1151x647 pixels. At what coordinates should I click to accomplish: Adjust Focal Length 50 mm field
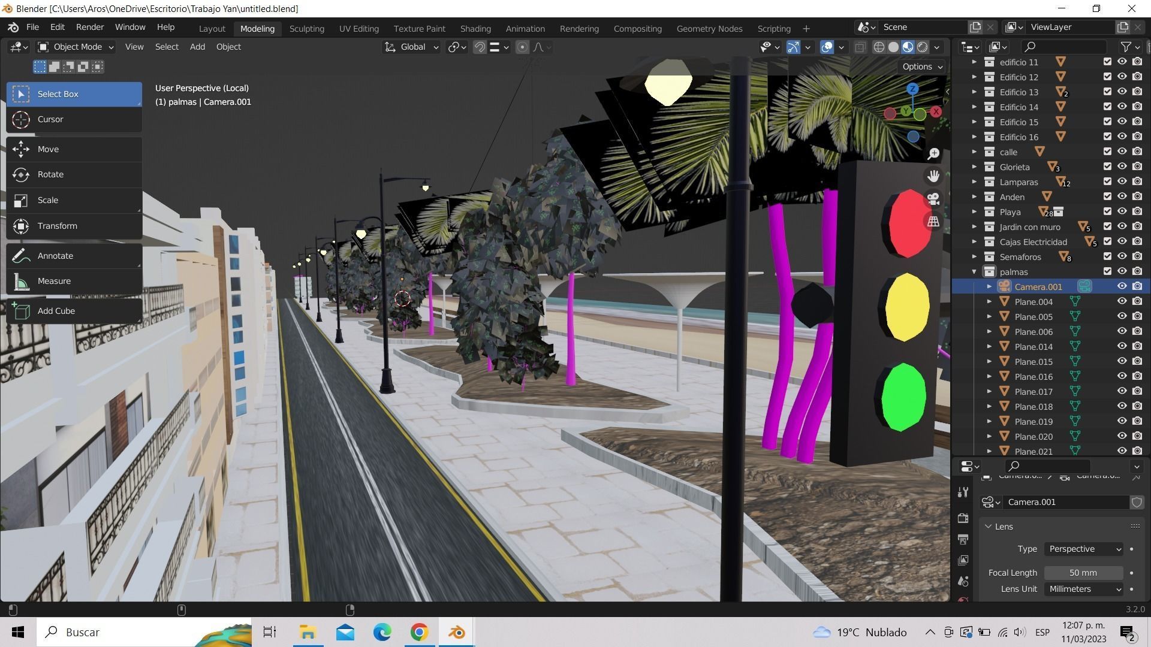1083,573
